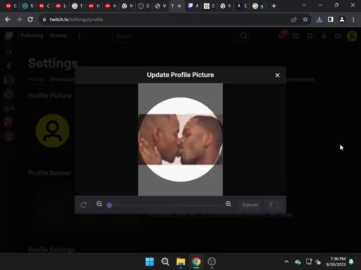View site information via lock icon
The height and width of the screenshot is (270, 361).
(x=44, y=20)
